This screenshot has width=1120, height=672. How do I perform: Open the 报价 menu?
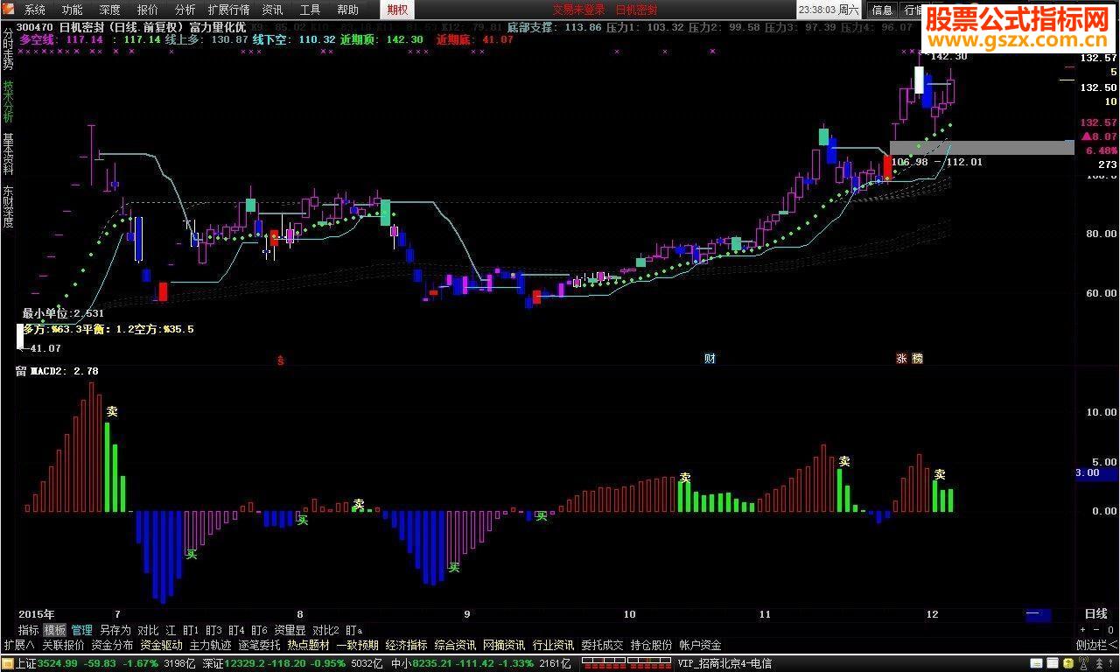tap(147, 10)
